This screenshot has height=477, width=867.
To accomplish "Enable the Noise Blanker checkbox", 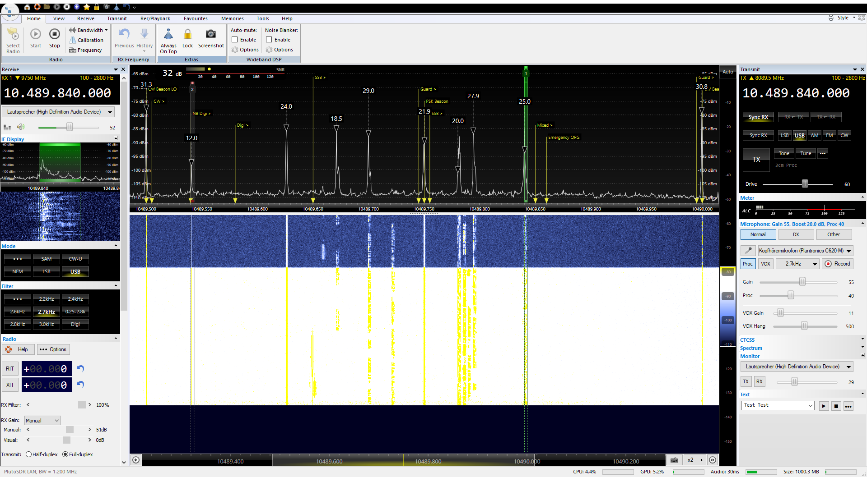I will point(269,40).
